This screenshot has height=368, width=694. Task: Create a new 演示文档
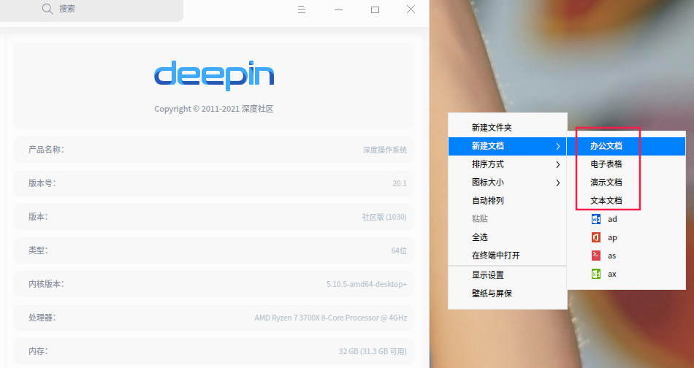pos(626,183)
